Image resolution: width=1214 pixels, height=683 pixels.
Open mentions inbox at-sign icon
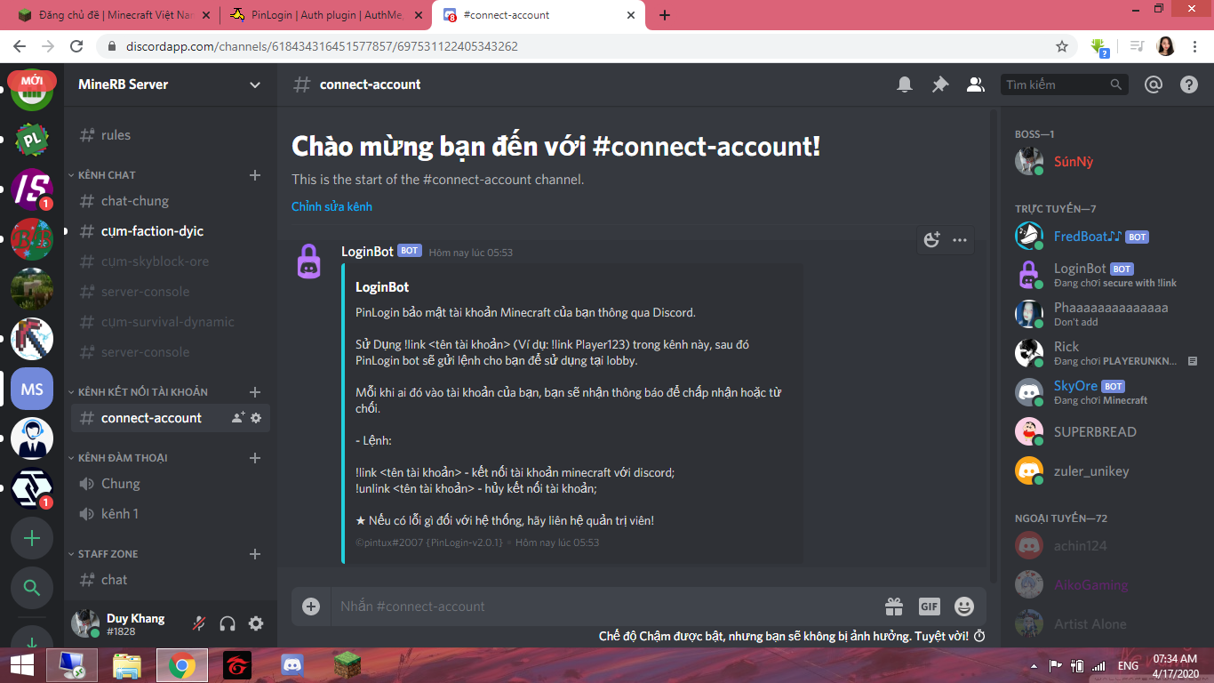click(1154, 84)
